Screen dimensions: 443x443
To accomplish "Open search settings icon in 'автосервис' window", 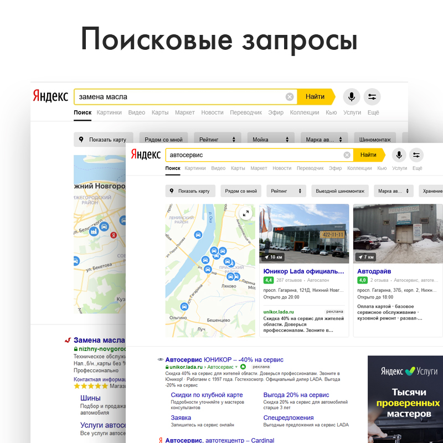I will 417,155.
